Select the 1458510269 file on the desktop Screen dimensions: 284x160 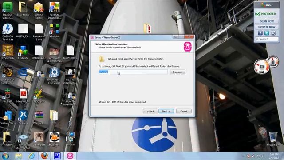click(70, 52)
